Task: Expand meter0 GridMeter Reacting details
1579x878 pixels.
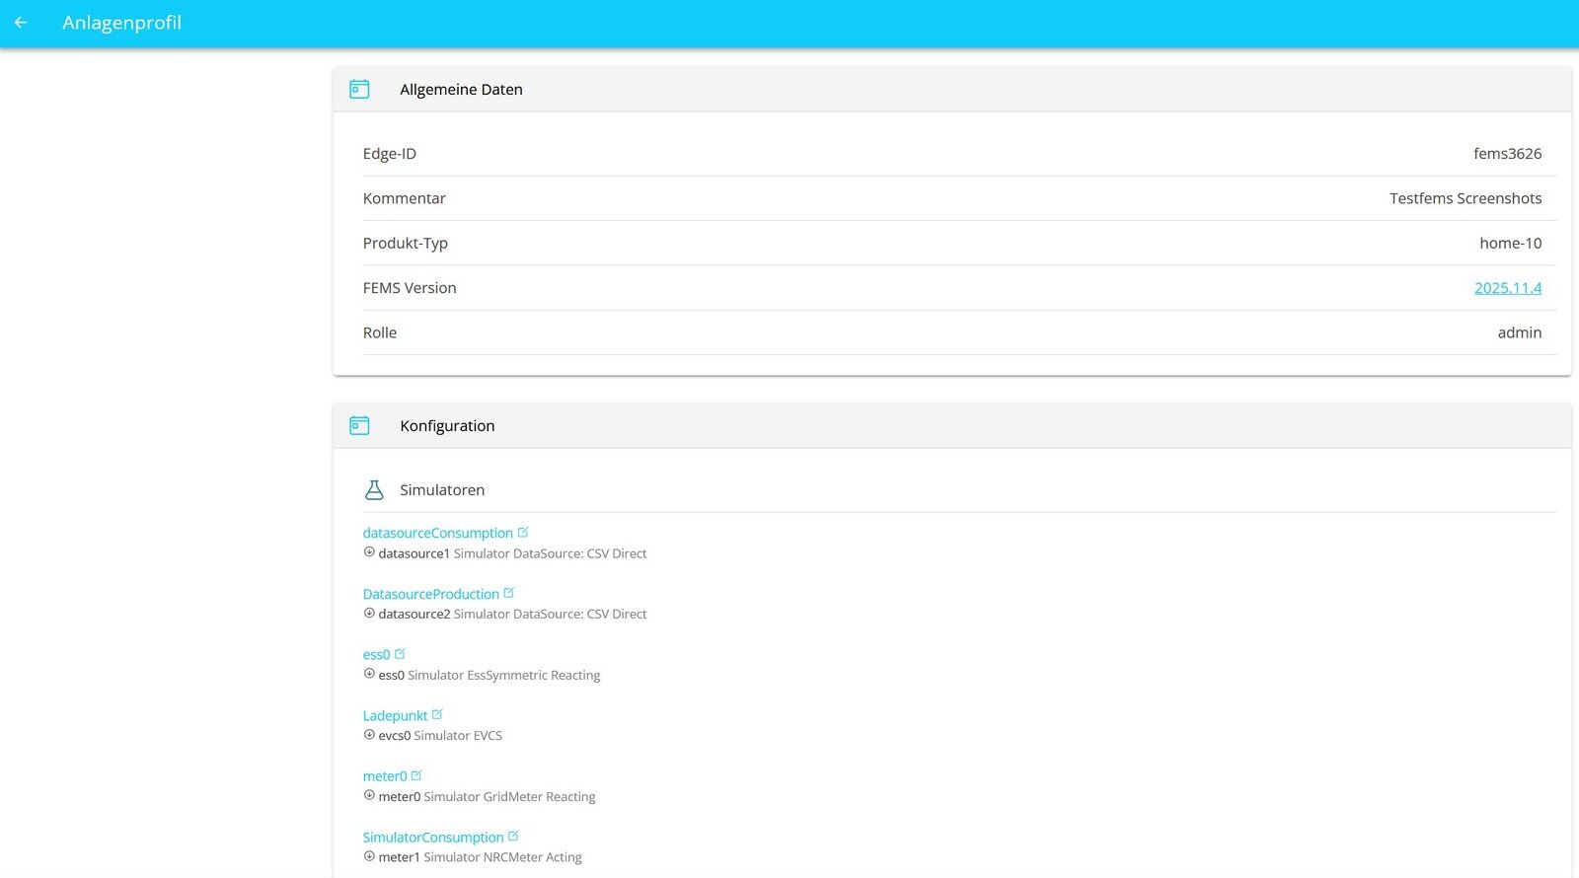Action: point(369,795)
